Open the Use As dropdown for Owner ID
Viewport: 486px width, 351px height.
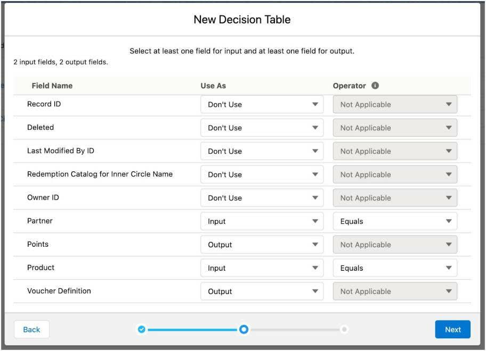[x=262, y=197]
